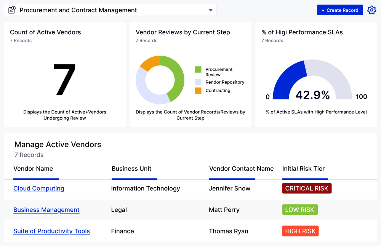Open the Cloud Computing vendor link

coord(39,188)
